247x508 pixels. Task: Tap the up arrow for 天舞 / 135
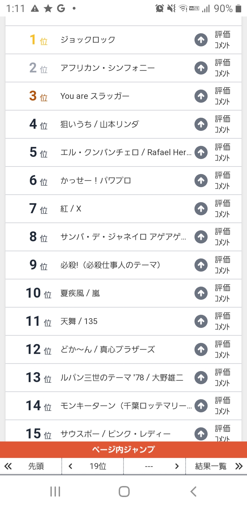[201, 321]
